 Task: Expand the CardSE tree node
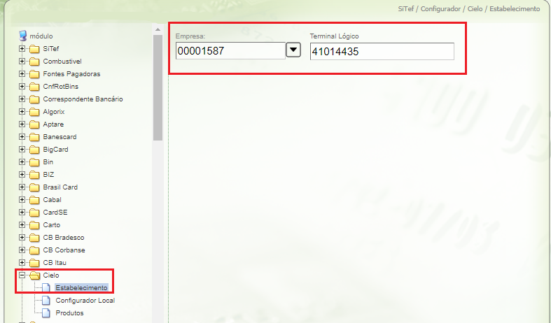22,213
